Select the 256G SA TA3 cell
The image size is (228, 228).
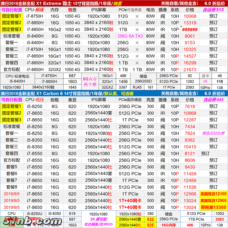(x=130, y=36)
